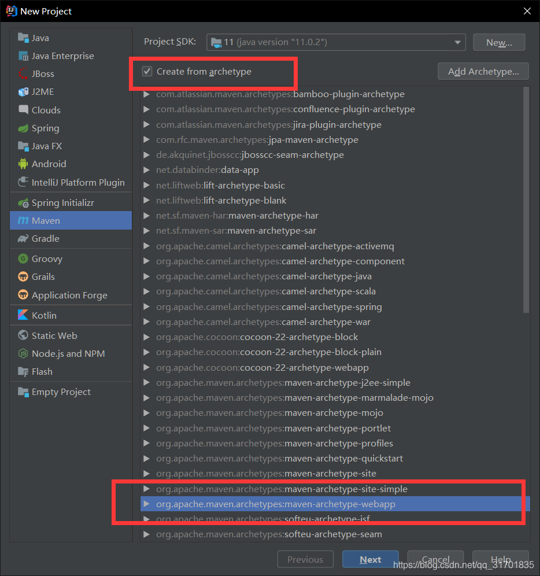Select confluence-plugin-archetype row
The image size is (540, 576).
coord(335,109)
